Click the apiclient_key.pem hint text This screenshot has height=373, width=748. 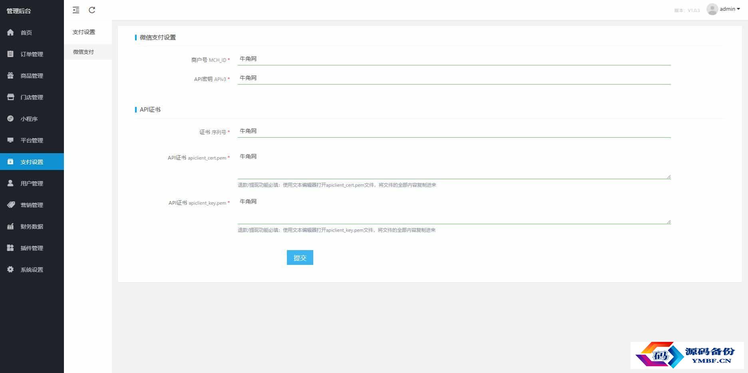click(x=336, y=230)
